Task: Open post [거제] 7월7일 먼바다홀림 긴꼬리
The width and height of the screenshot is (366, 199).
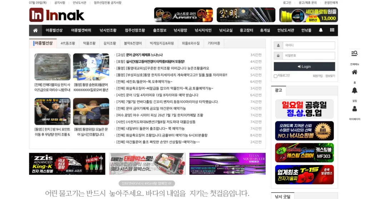Action: pos(167,102)
